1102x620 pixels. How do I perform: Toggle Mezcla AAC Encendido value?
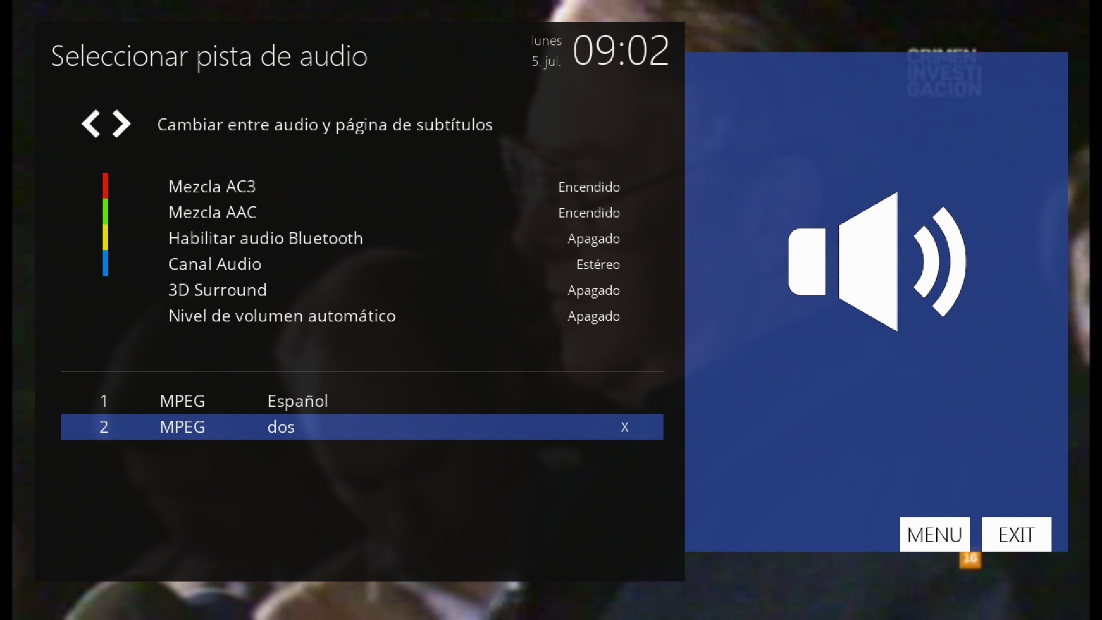pos(588,213)
